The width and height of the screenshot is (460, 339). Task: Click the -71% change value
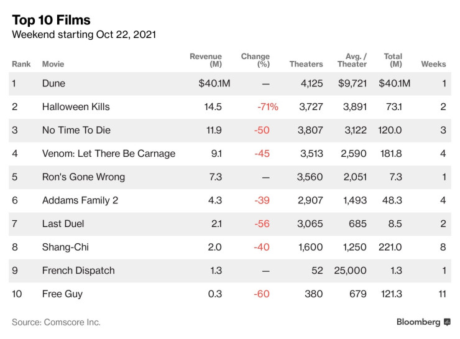(x=267, y=107)
